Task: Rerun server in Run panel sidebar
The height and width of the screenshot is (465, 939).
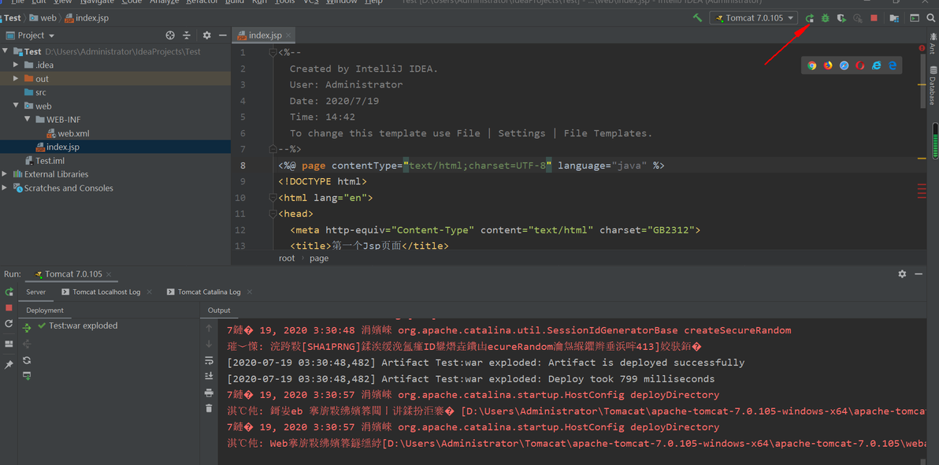Action: 9,292
